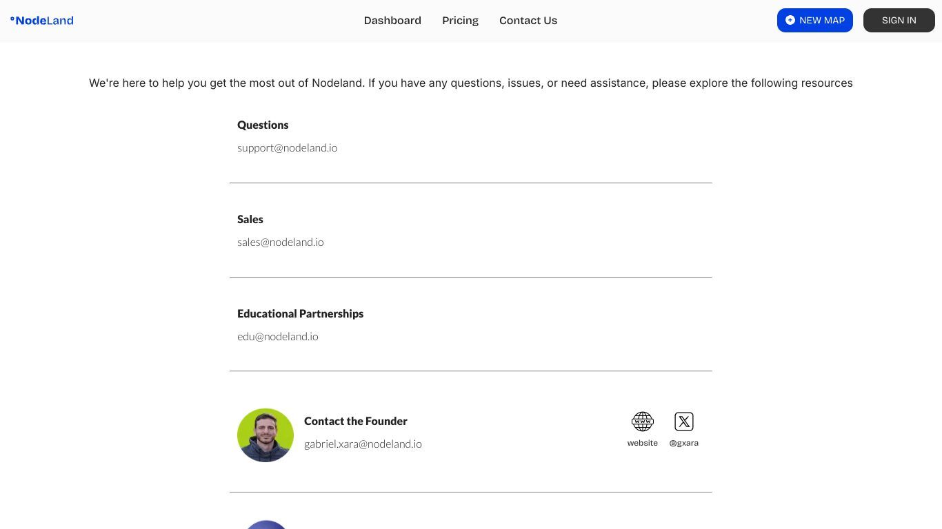942x529 pixels.
Task: Click the Educational Partnerships heading
Action: click(301, 313)
